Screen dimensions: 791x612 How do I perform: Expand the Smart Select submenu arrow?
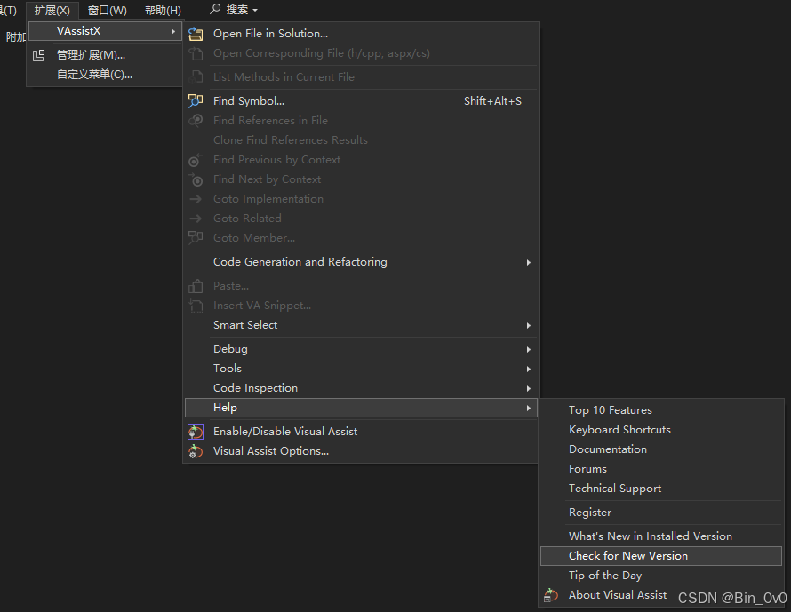pos(528,325)
